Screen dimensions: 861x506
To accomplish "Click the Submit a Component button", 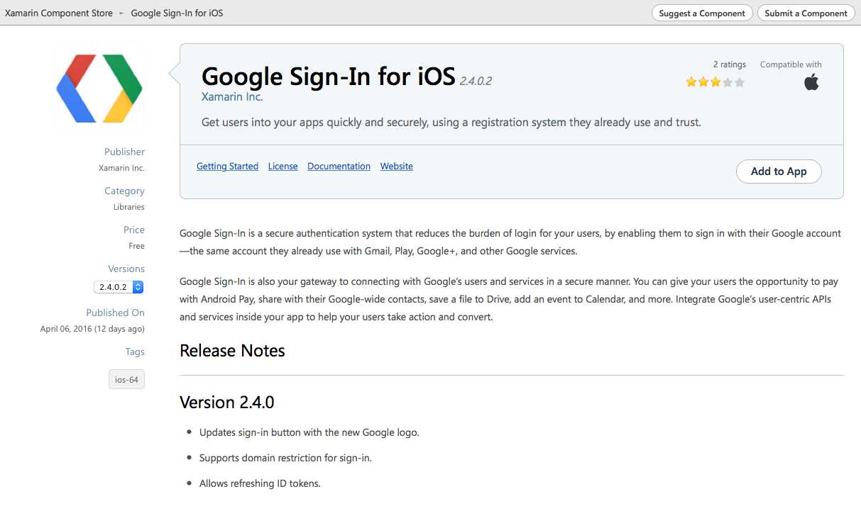I will (x=806, y=13).
